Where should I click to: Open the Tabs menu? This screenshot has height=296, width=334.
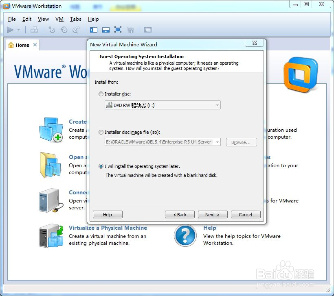click(x=76, y=19)
